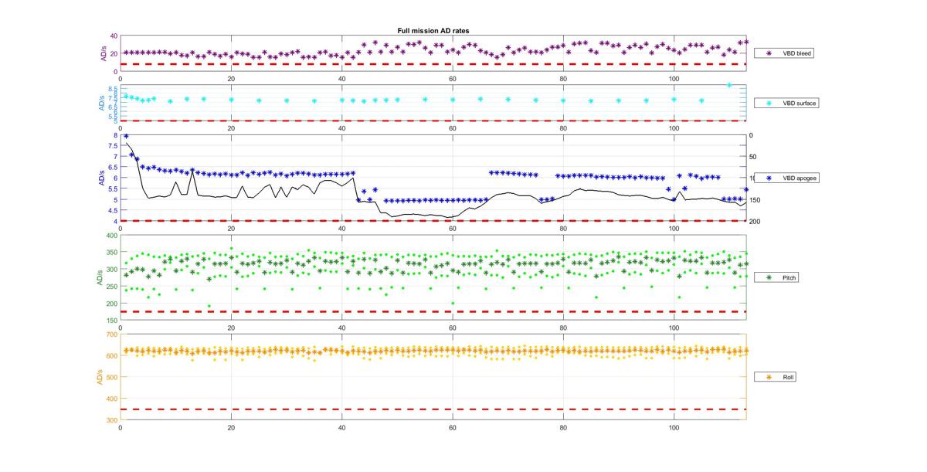Click the "150" tick label on Pitch axis
Image resolution: width=927 pixels, height=472 pixels.
112,321
